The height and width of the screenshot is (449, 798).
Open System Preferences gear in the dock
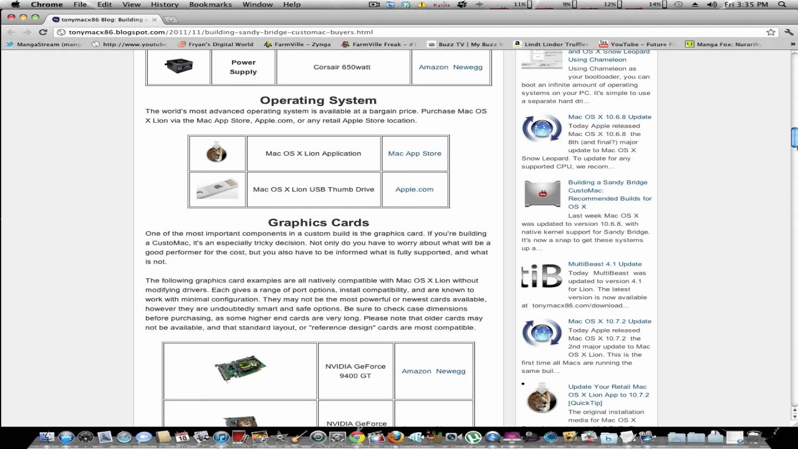pyautogui.click(x=337, y=437)
